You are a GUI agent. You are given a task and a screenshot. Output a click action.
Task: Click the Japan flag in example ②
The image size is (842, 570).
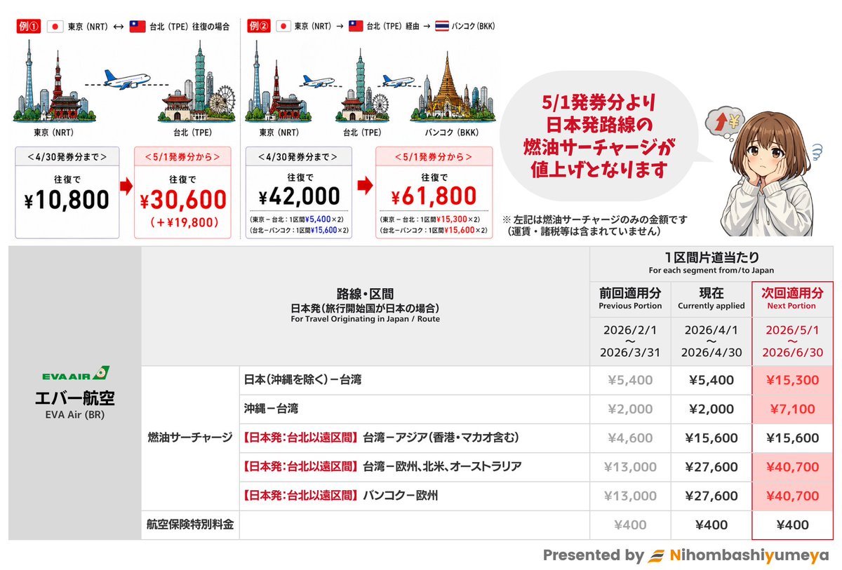pyautogui.click(x=282, y=27)
